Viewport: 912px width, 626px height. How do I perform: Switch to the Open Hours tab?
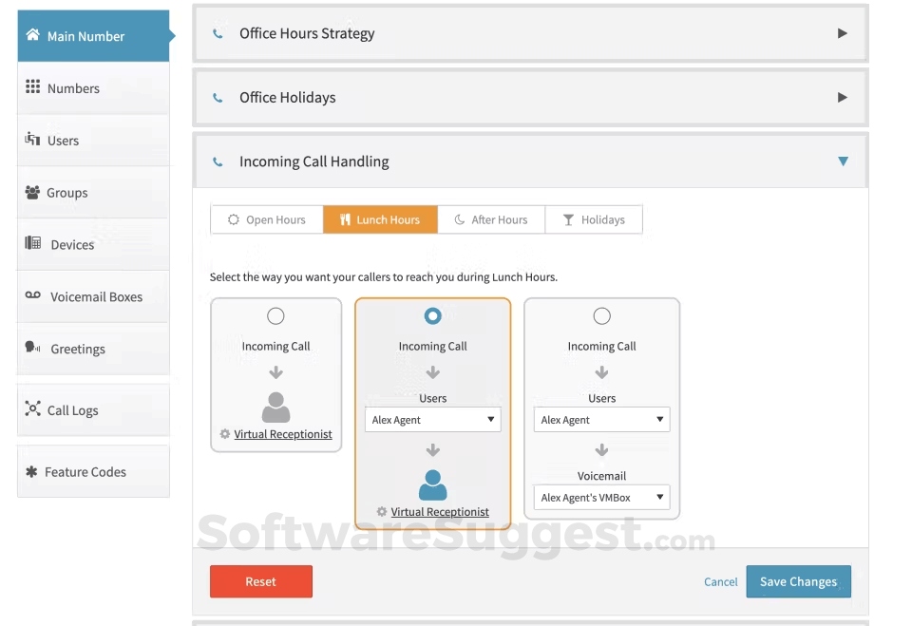coord(267,220)
